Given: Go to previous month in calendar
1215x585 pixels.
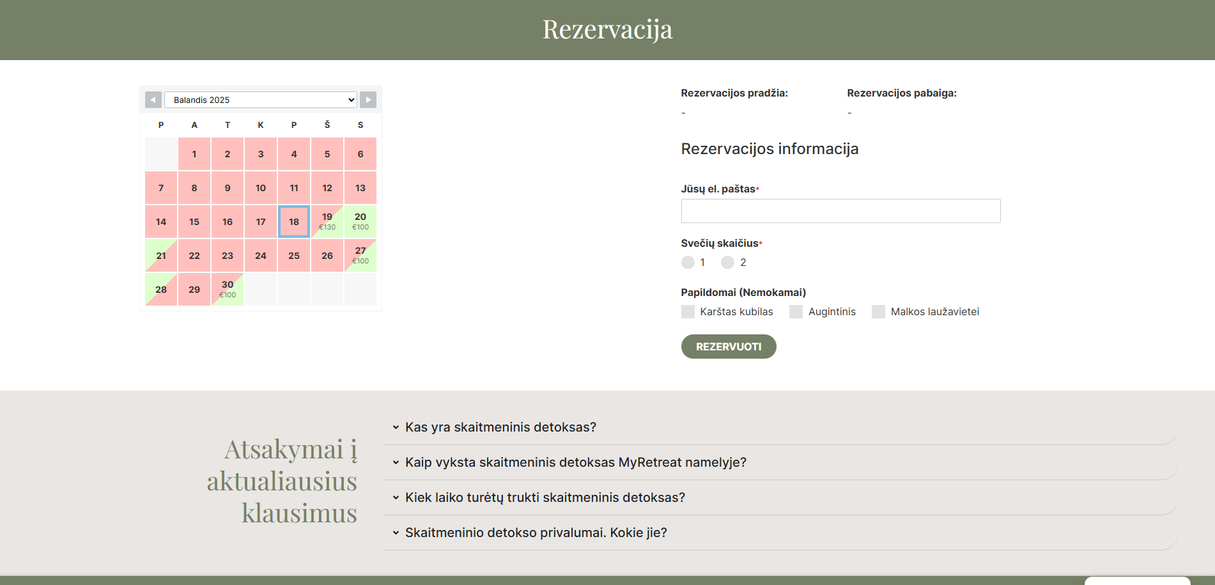Looking at the screenshot, I should pos(153,100).
